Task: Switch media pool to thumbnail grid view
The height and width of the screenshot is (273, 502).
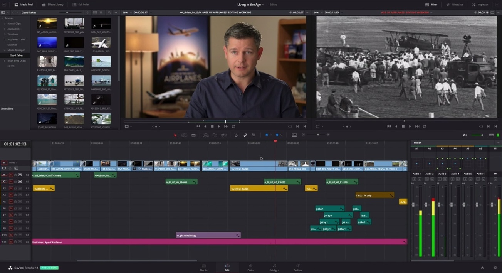Action: click(95, 12)
